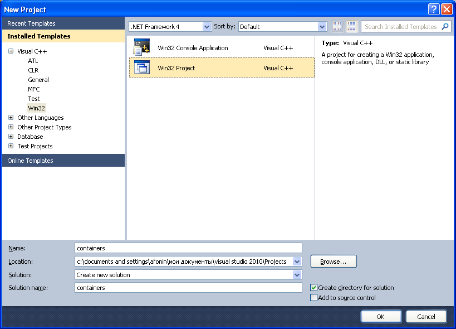456x329 pixels.
Task: Open the Recent Templates section
Action: (63, 23)
